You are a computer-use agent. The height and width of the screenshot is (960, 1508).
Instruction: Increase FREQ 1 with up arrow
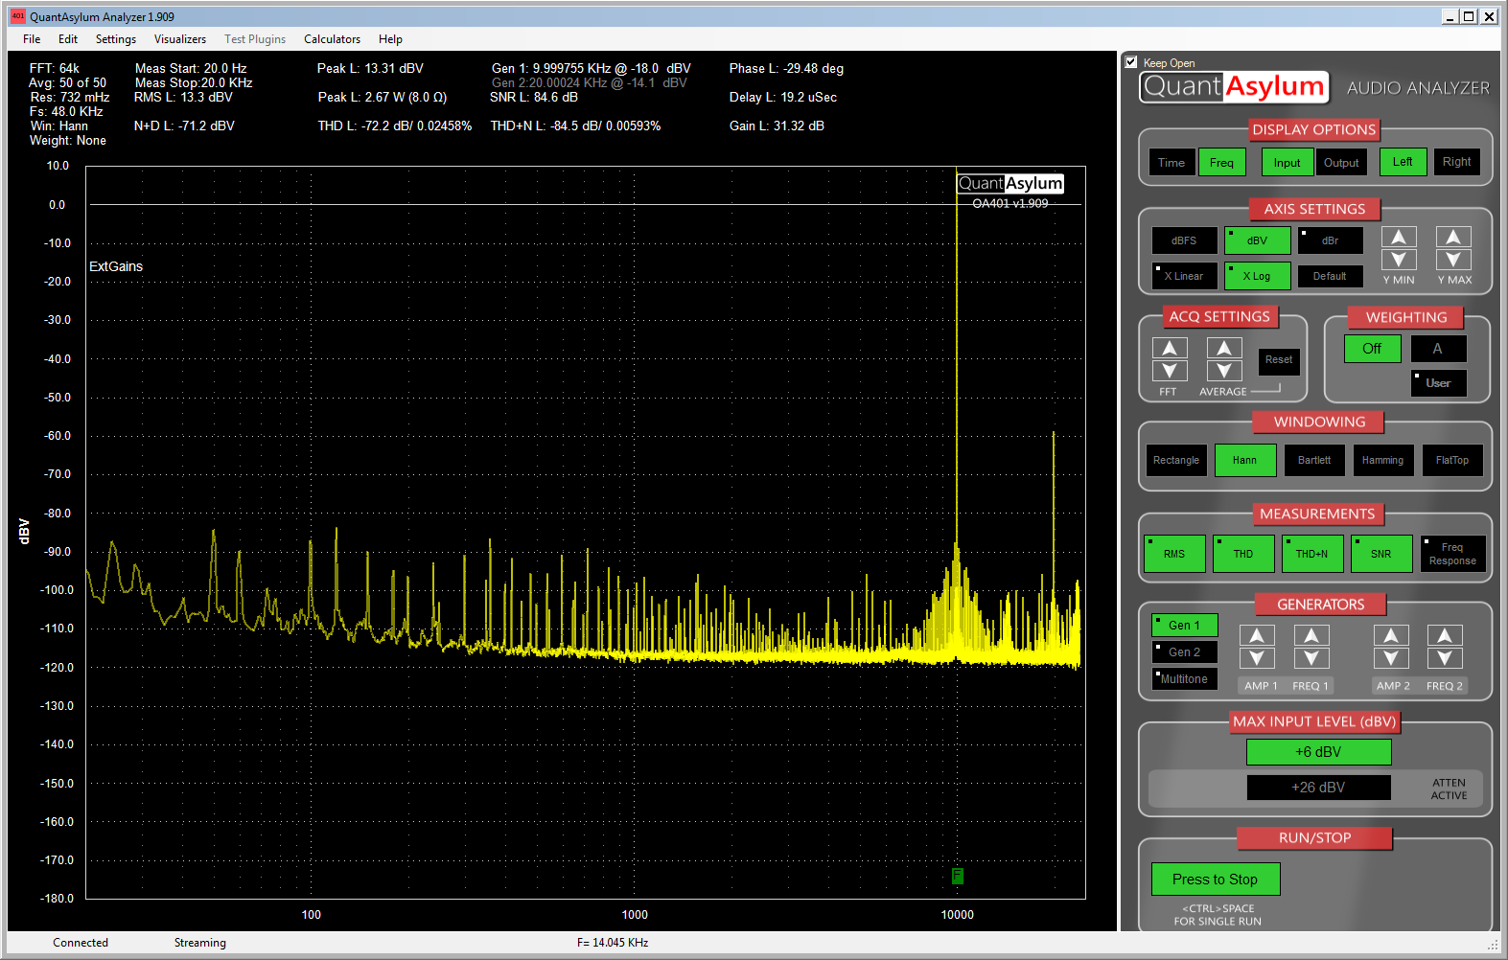coord(1311,635)
